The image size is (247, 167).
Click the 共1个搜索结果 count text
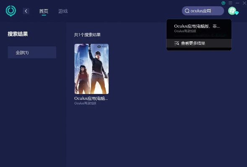click(87, 35)
